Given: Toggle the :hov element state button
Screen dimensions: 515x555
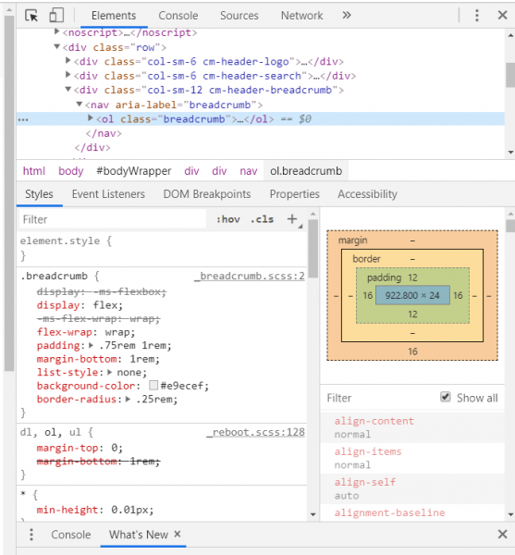Looking at the screenshot, I should (228, 219).
